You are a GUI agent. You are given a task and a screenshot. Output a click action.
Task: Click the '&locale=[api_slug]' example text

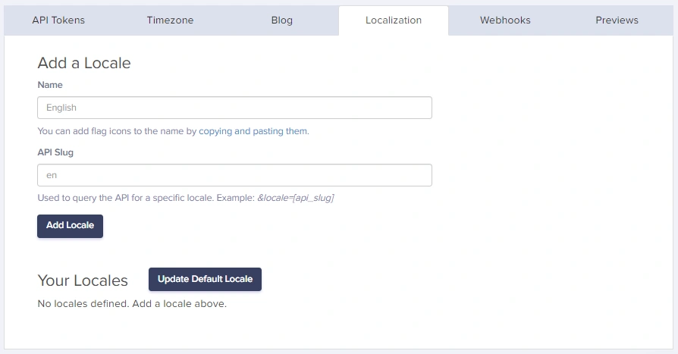tap(295, 199)
